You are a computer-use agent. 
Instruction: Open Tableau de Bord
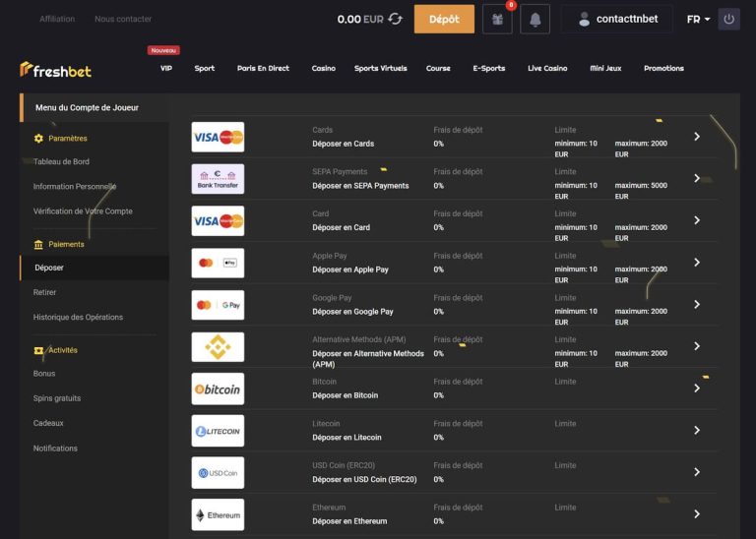pos(61,161)
